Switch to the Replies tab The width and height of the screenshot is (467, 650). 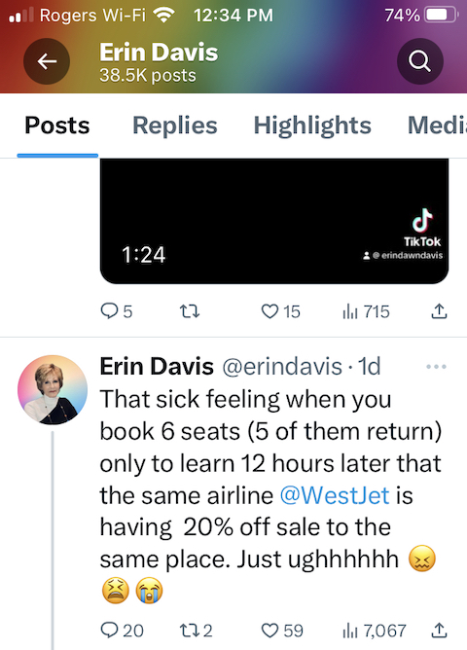point(174,126)
